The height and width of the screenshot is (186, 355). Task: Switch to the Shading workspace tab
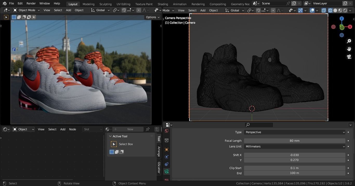163,4
